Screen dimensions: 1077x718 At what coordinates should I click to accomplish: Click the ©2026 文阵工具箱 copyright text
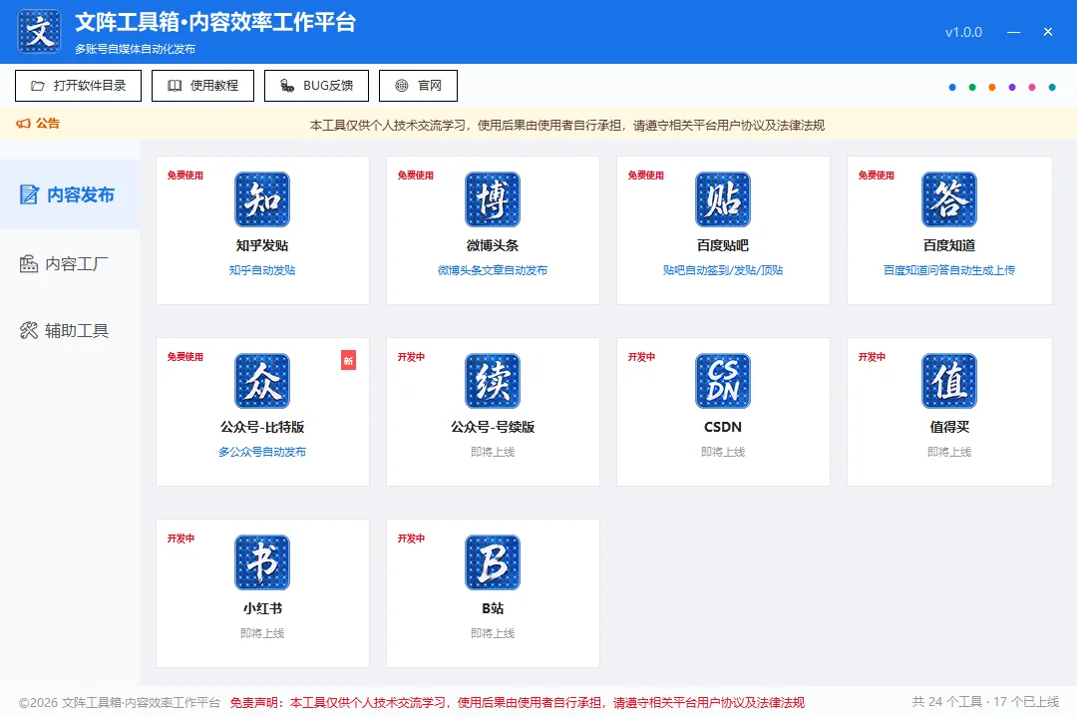click(120, 702)
